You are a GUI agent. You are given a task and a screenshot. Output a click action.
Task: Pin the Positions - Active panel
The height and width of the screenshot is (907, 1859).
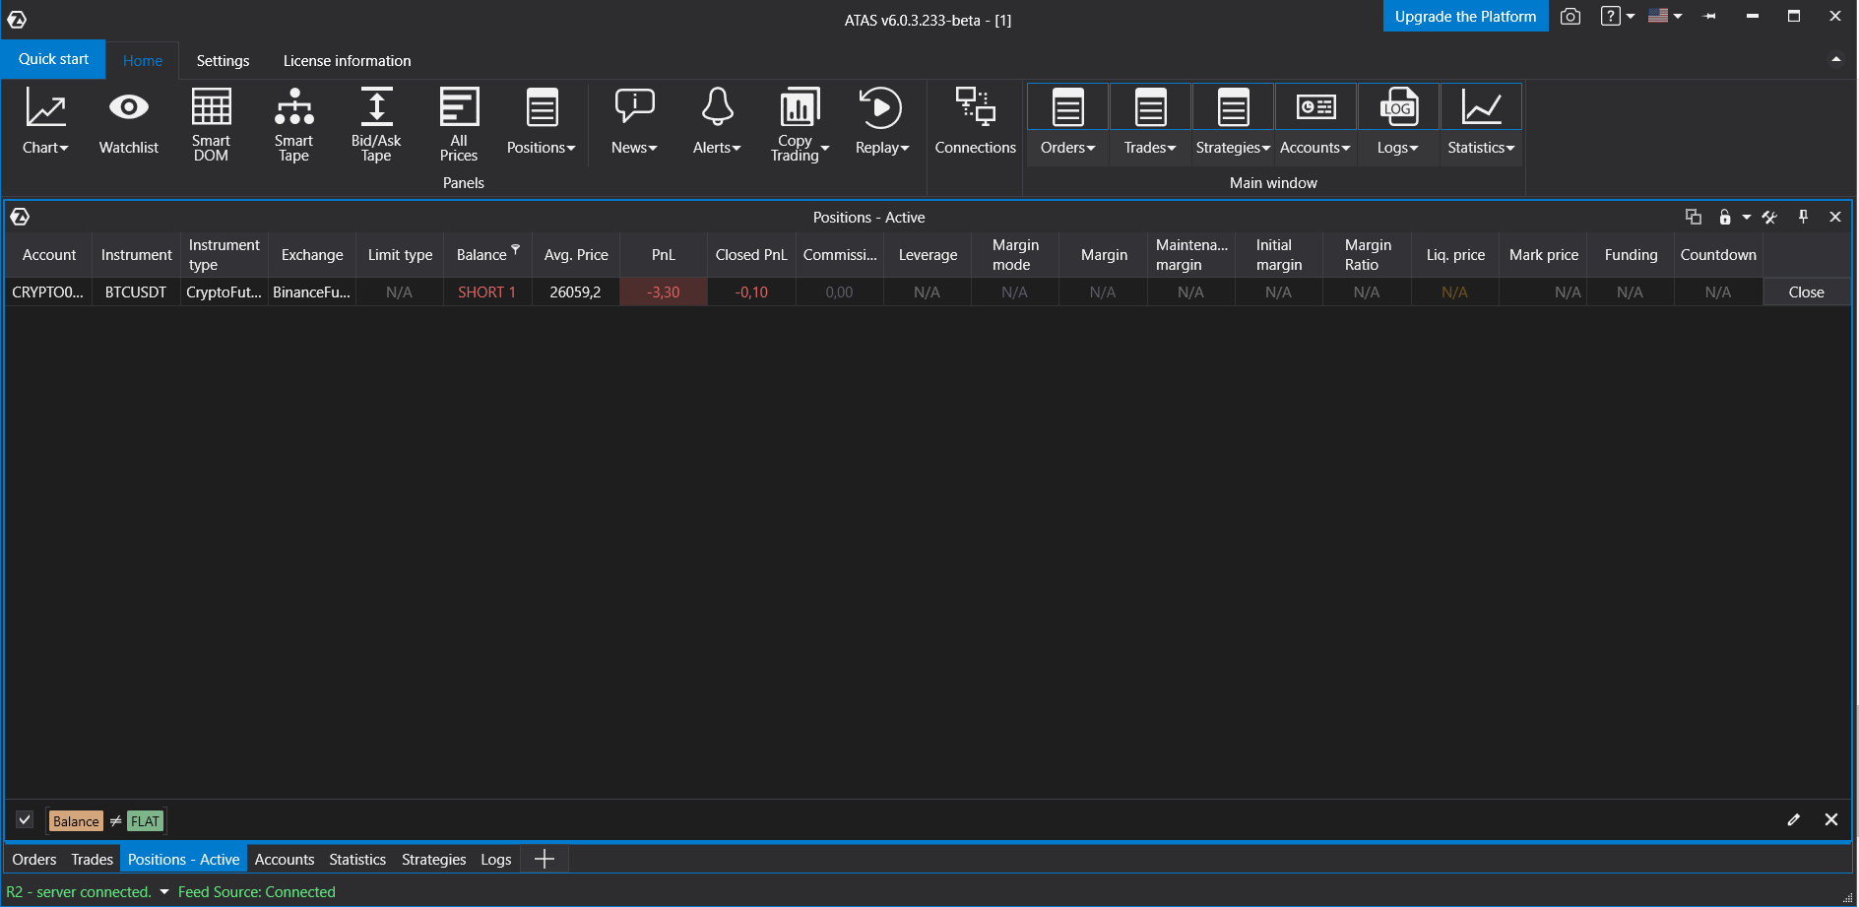(1803, 217)
